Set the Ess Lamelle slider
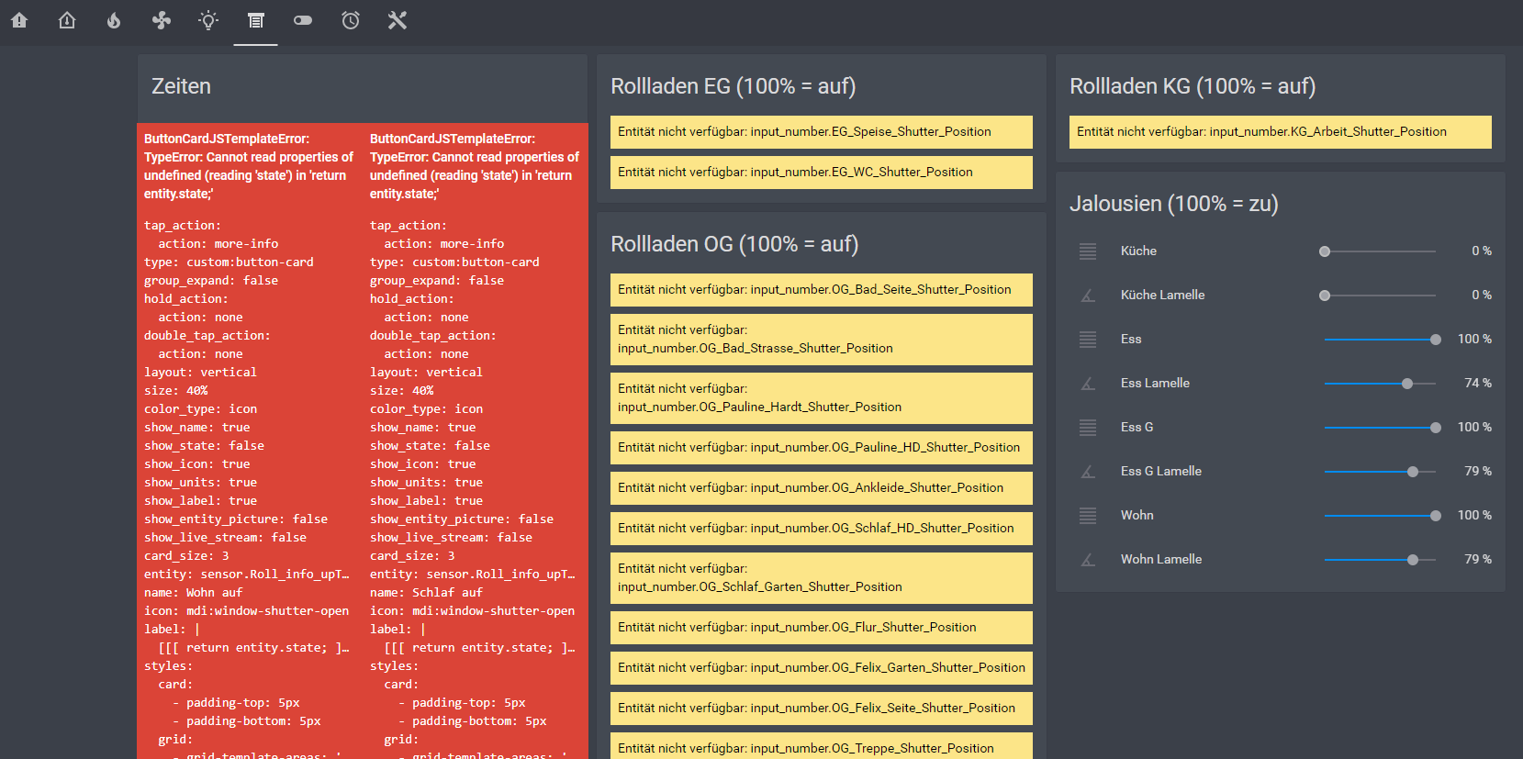 coord(1380,383)
